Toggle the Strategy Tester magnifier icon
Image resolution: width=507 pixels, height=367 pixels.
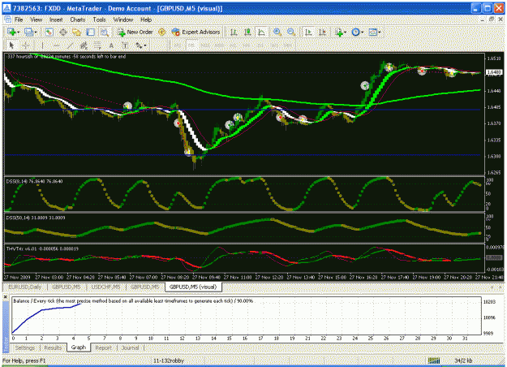(104, 32)
